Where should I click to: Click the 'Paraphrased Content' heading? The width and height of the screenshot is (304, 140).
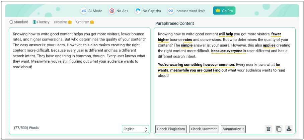click(174, 23)
